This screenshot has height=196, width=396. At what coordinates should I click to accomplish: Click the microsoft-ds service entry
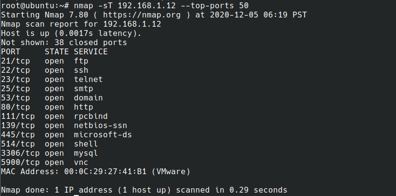click(103, 135)
